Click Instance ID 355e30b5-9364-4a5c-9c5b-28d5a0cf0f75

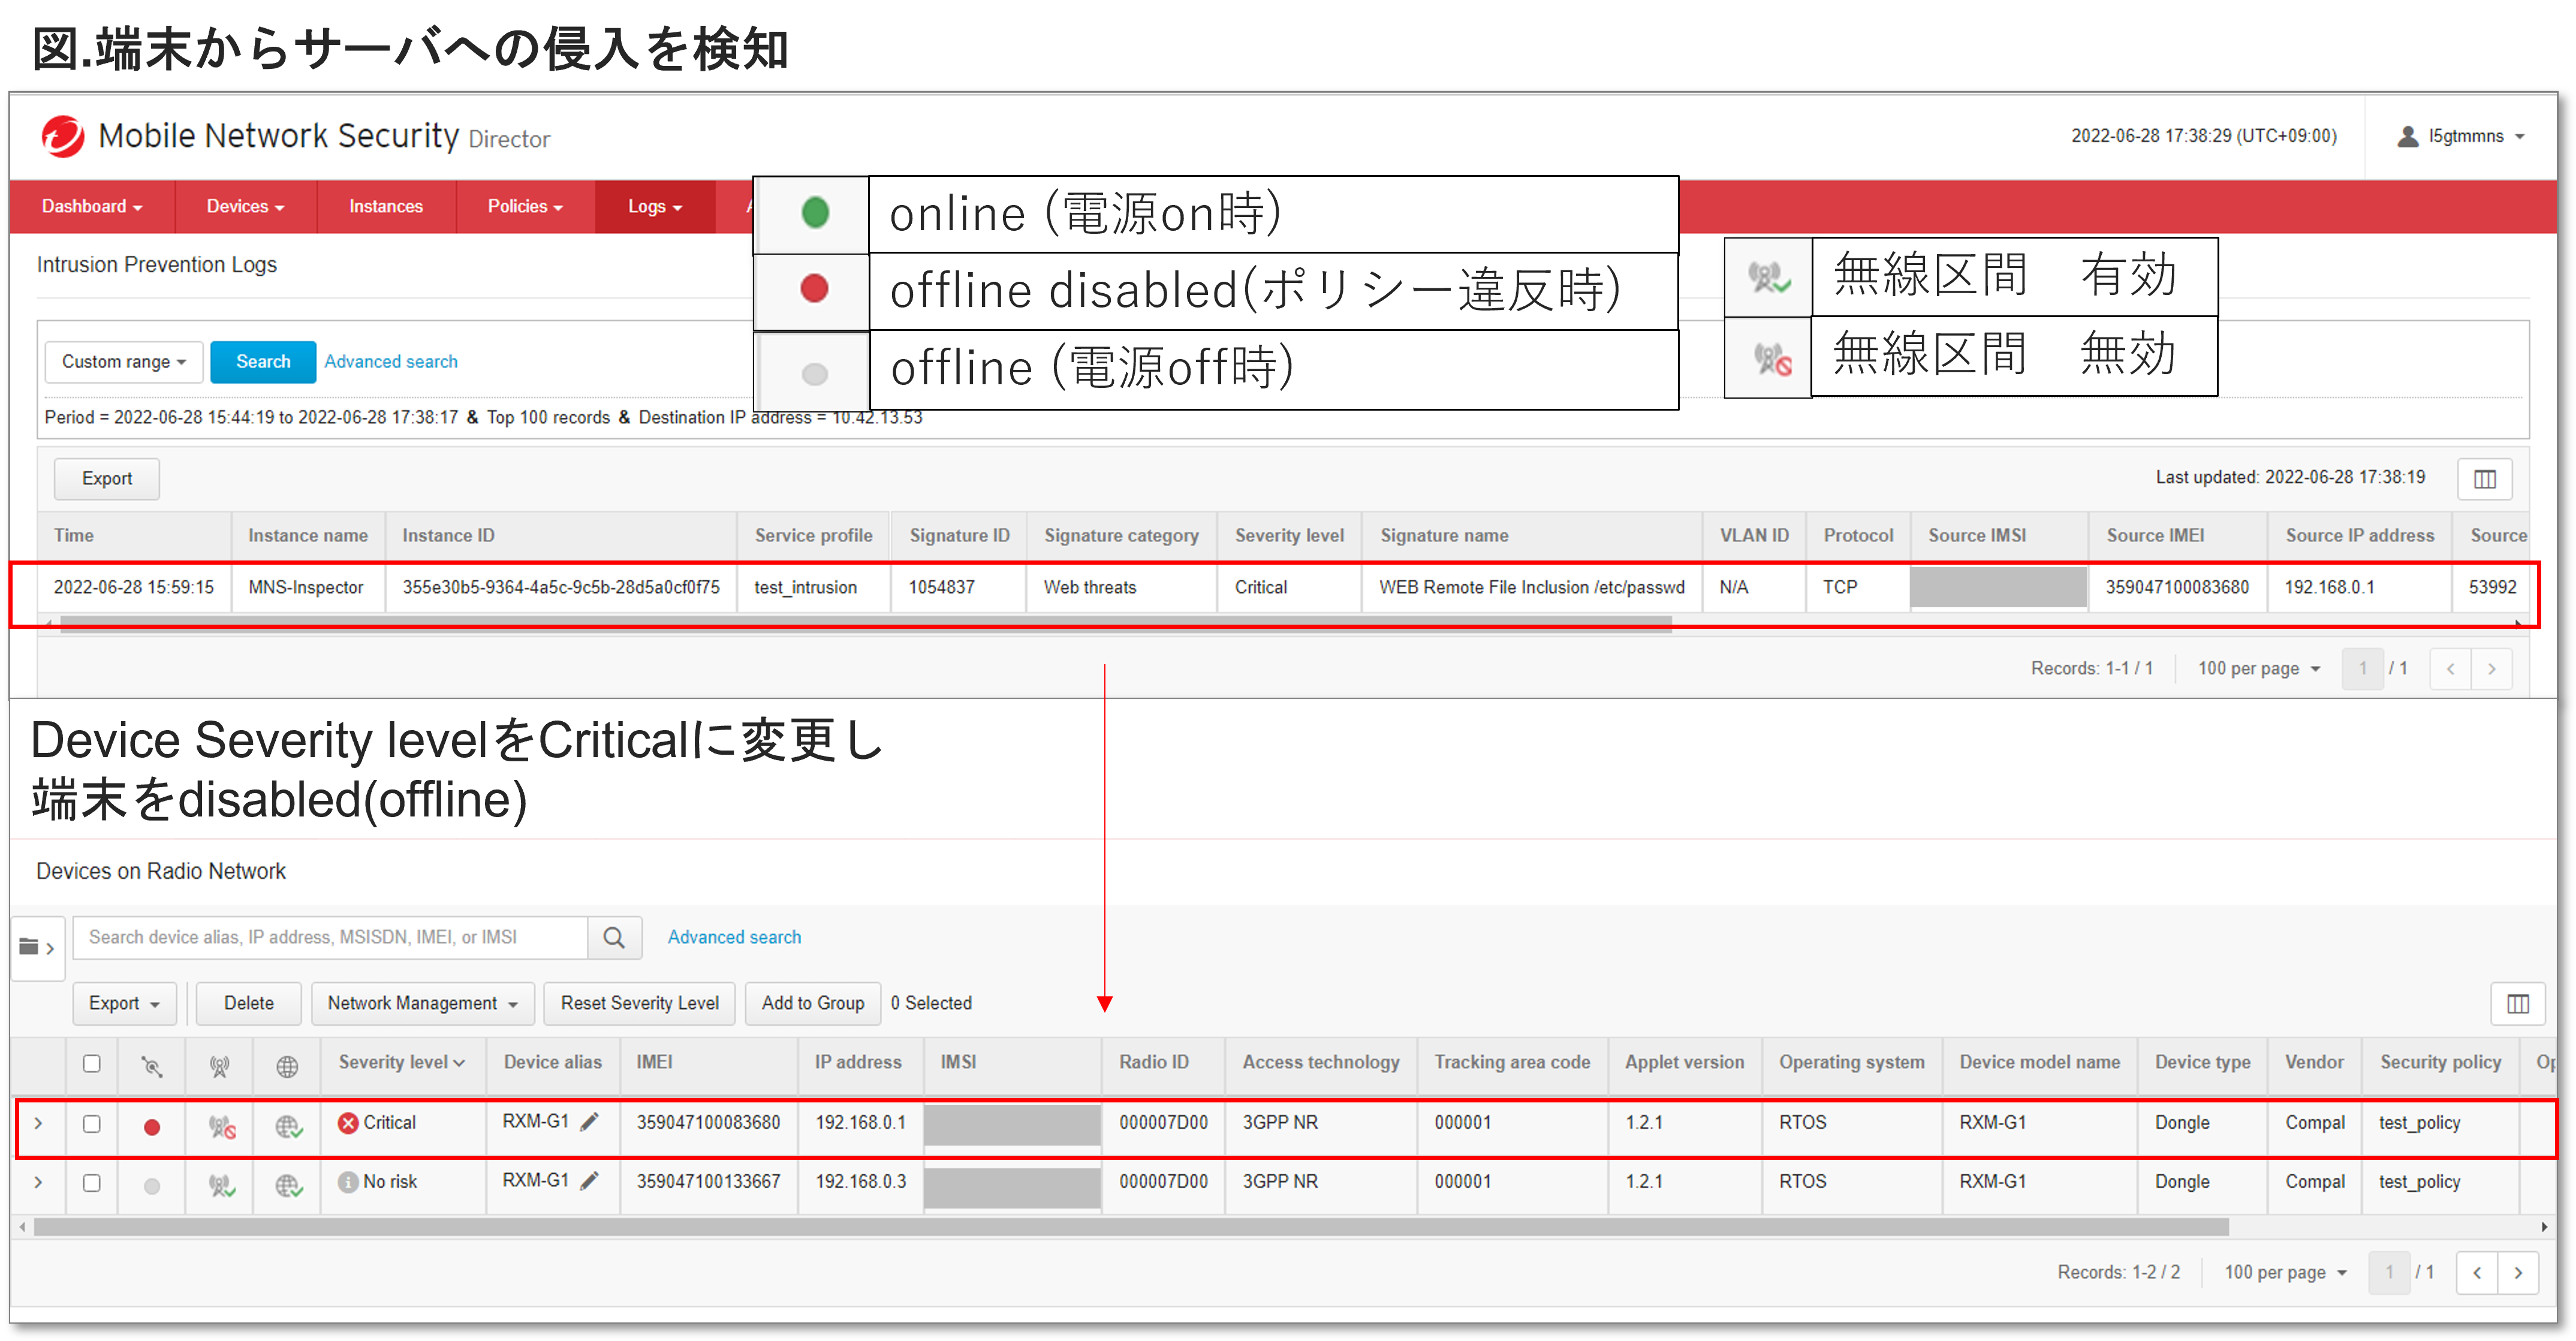tap(561, 587)
